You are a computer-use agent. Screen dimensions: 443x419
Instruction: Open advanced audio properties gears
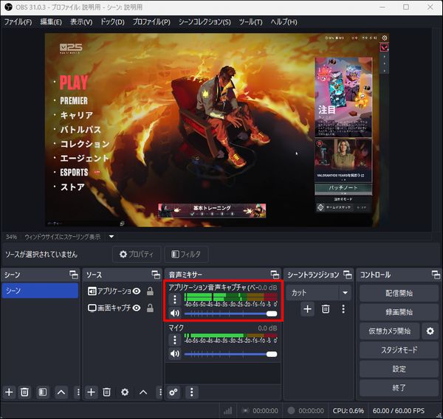point(174,392)
